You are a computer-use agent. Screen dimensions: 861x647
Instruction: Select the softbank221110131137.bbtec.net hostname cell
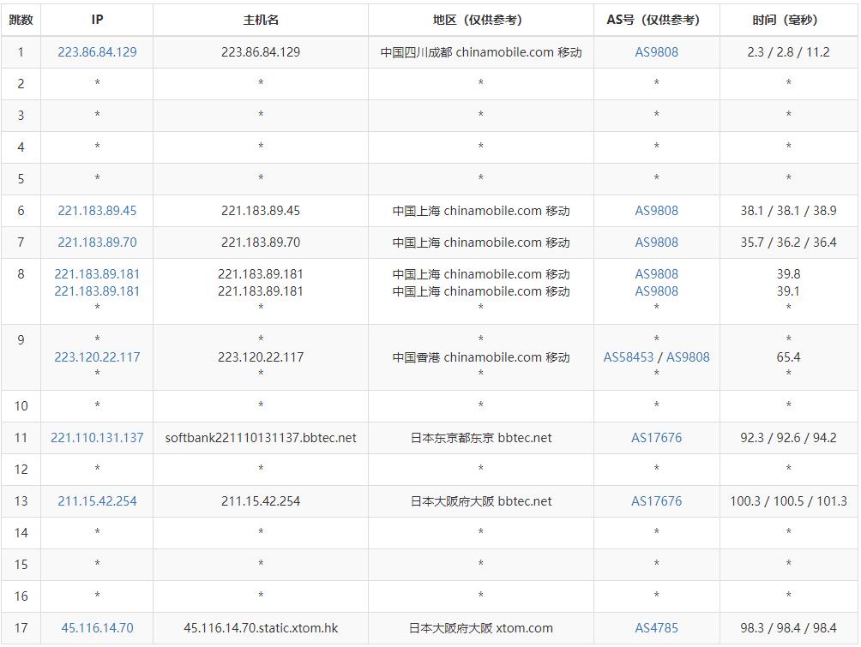coord(261,438)
